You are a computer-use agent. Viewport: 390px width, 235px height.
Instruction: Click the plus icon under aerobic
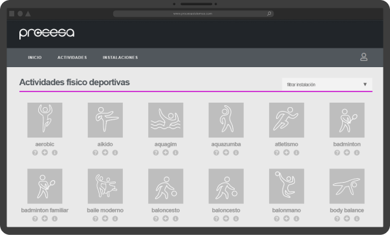[x=45, y=152]
